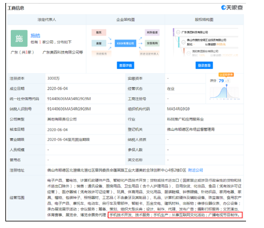The height and width of the screenshot is (228, 264).
Task: Select the 分支机构 box in structure diagram
Action: pyautogui.click(x=152, y=43)
